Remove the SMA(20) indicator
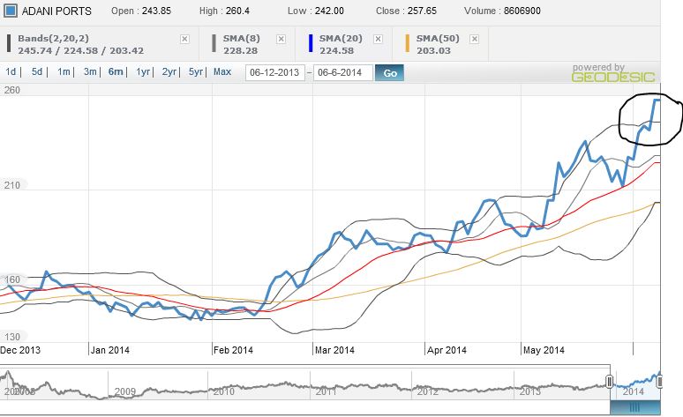The image size is (683, 417). click(378, 39)
